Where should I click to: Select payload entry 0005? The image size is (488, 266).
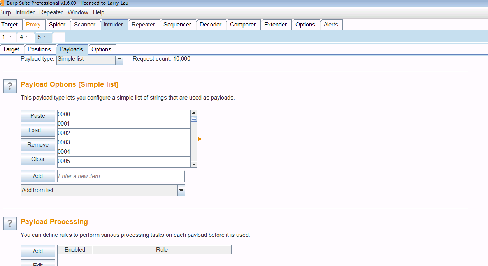click(x=124, y=161)
